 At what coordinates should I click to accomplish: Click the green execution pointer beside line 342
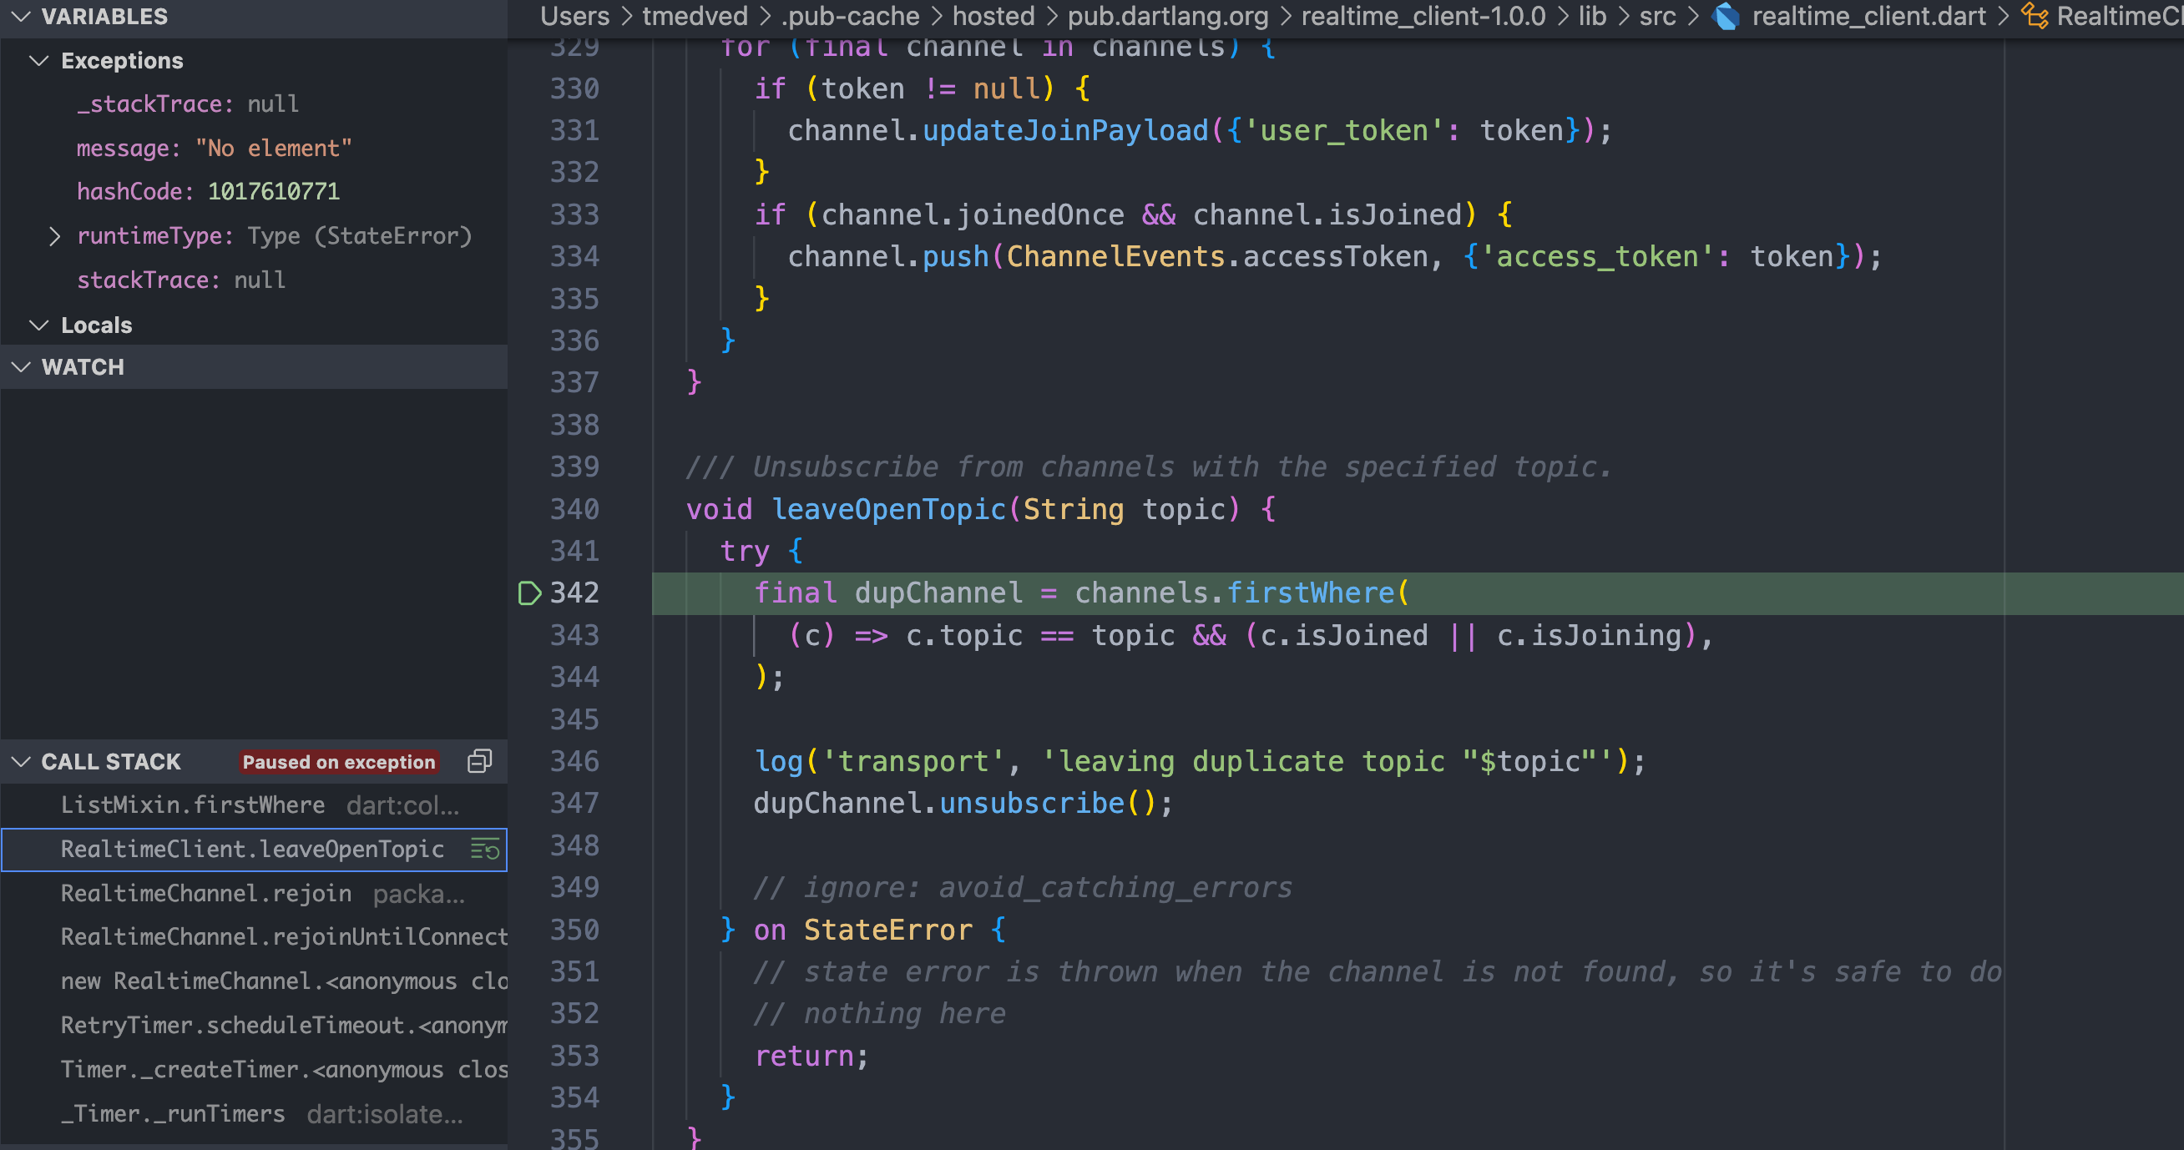pyautogui.click(x=530, y=593)
